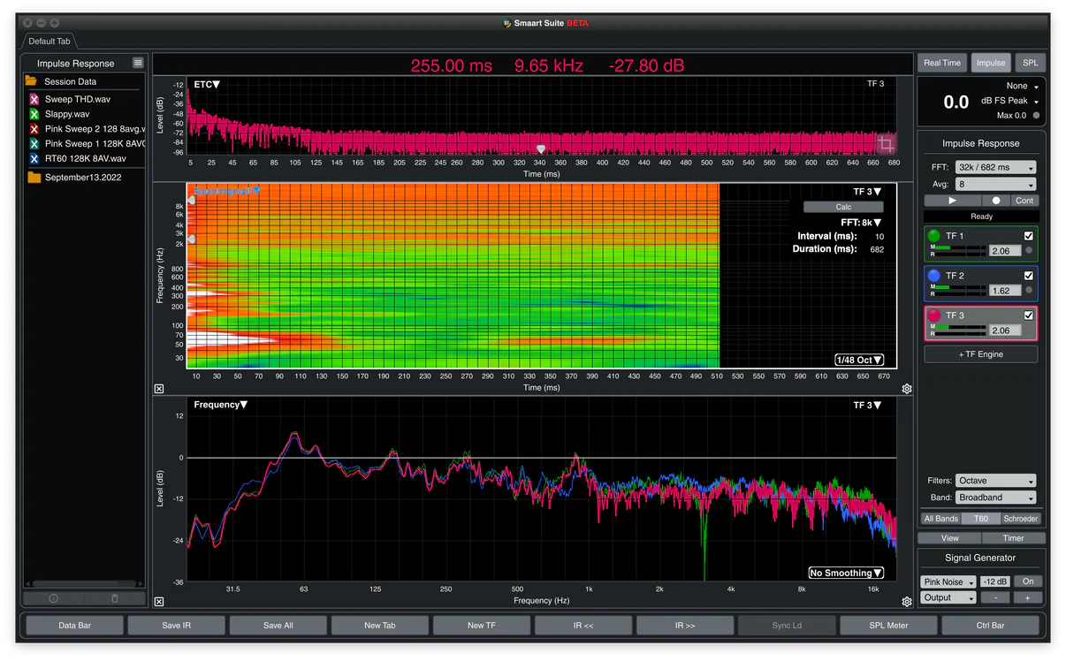Click the record circle button

pos(996,201)
